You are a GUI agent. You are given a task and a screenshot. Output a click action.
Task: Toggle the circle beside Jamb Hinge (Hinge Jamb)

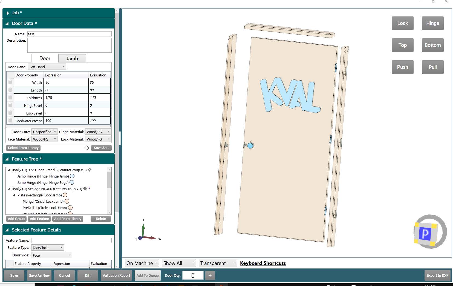(x=72, y=176)
